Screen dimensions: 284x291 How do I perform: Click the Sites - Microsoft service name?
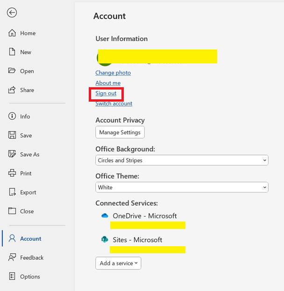pyautogui.click(x=137, y=240)
